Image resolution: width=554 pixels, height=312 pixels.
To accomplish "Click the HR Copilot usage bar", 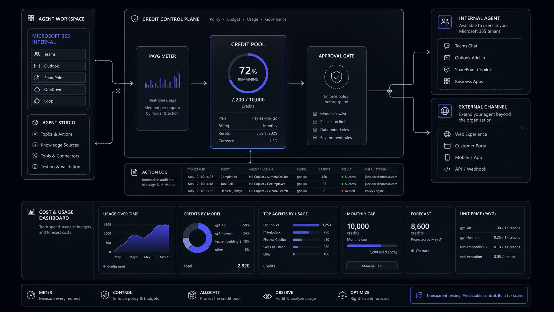I will (306, 225).
